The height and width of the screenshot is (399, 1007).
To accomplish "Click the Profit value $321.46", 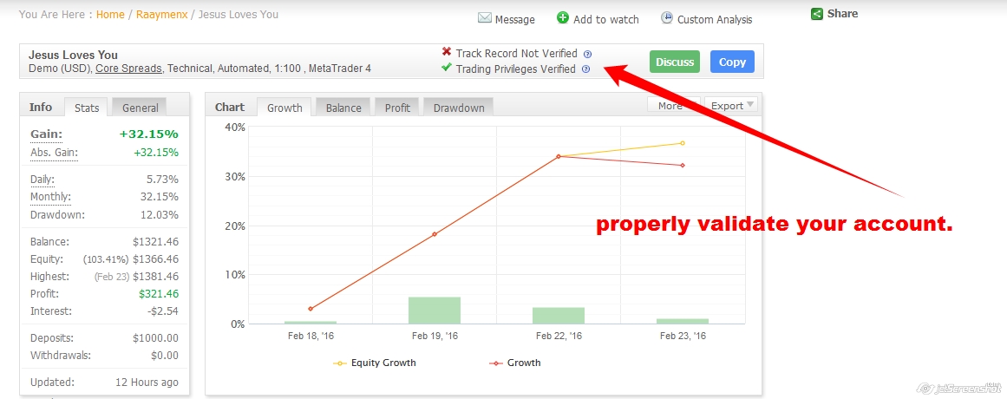I will pos(159,294).
